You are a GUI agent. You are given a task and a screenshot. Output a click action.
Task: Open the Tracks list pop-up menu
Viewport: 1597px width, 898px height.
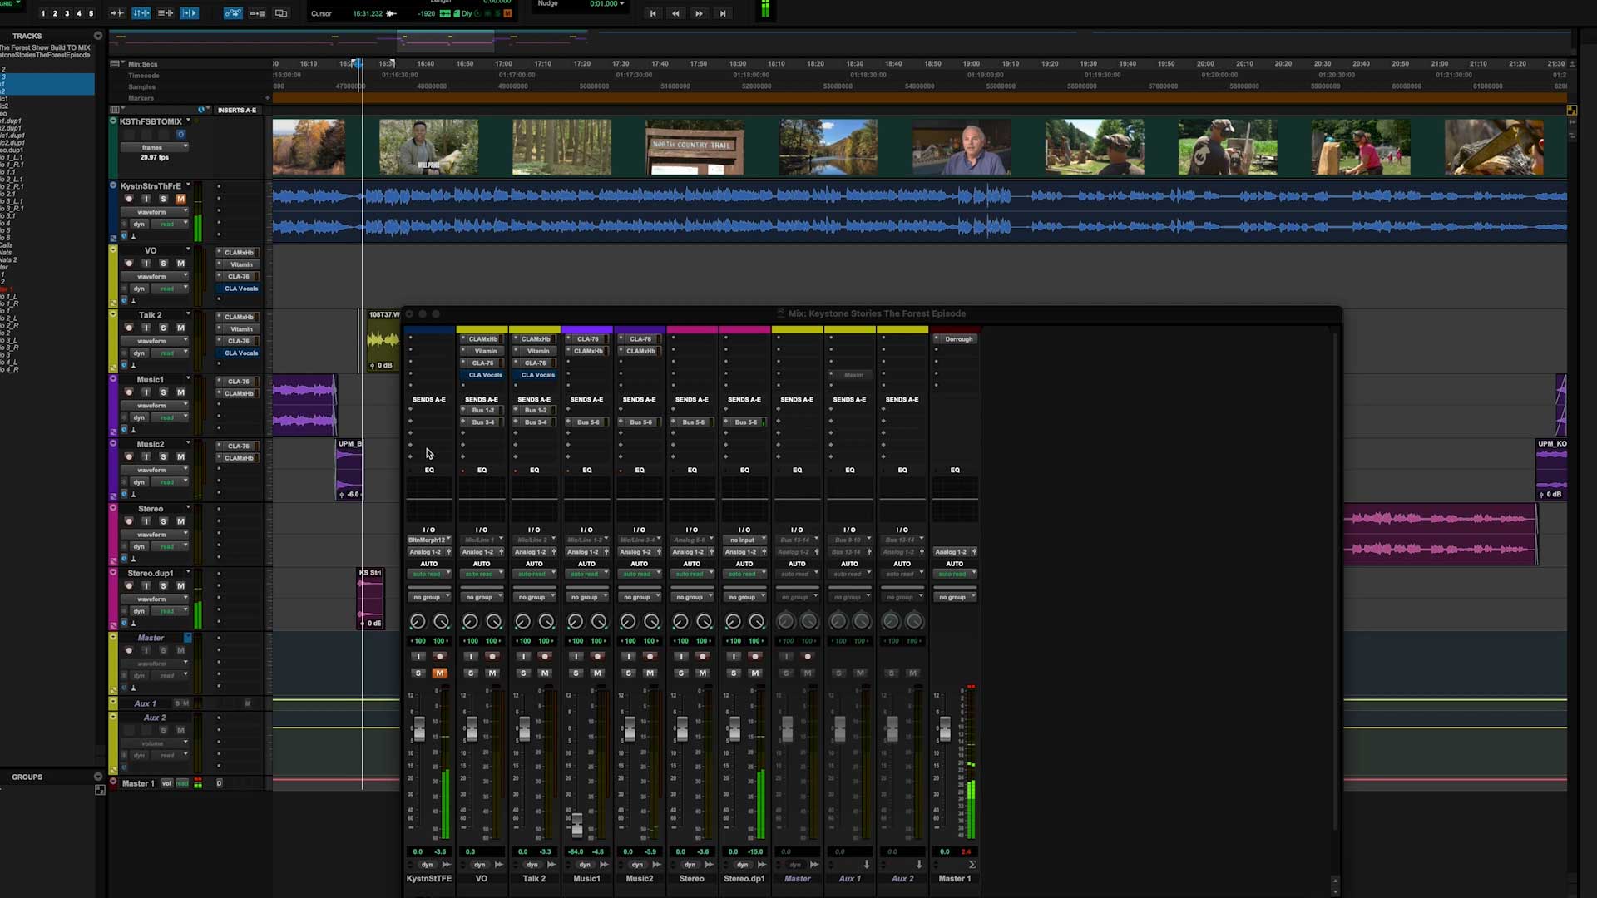click(x=98, y=36)
